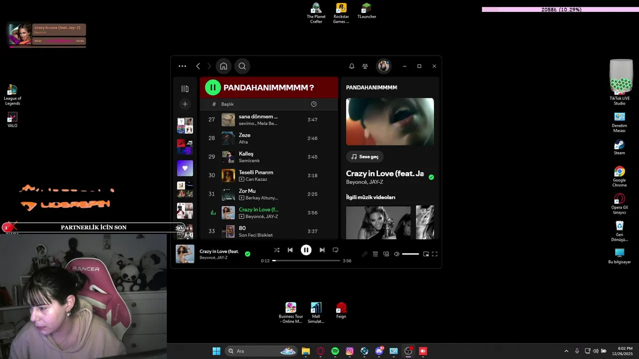
Task: Select track Kalleş by Semicenk
Action: coord(269,157)
